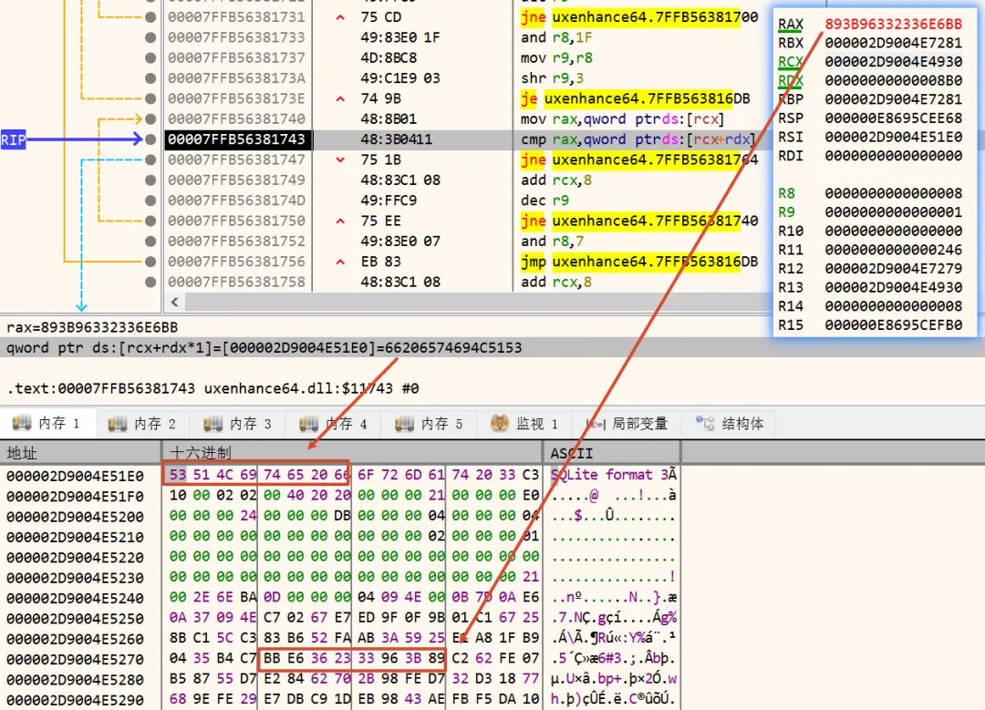
Task: Select dump row address 000002D9004E51E0
Action: tap(75, 476)
